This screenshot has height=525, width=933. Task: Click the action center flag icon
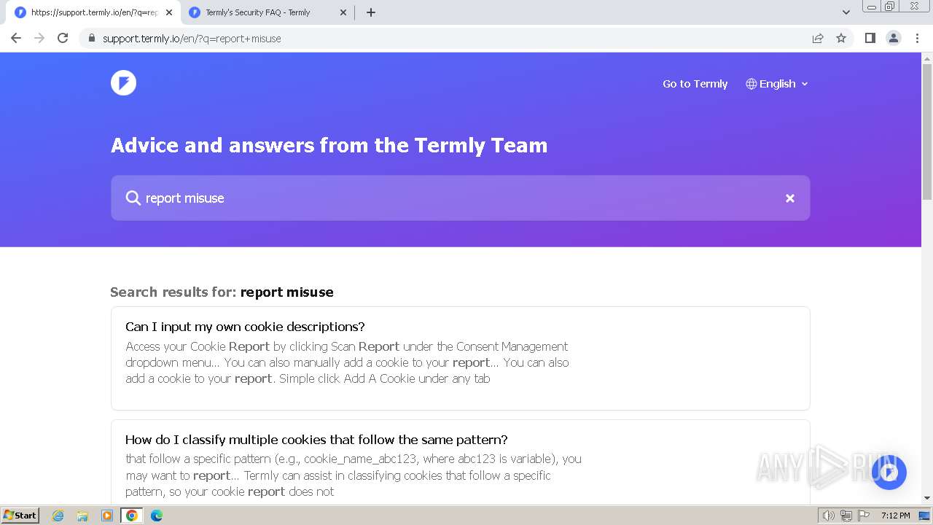(x=863, y=516)
